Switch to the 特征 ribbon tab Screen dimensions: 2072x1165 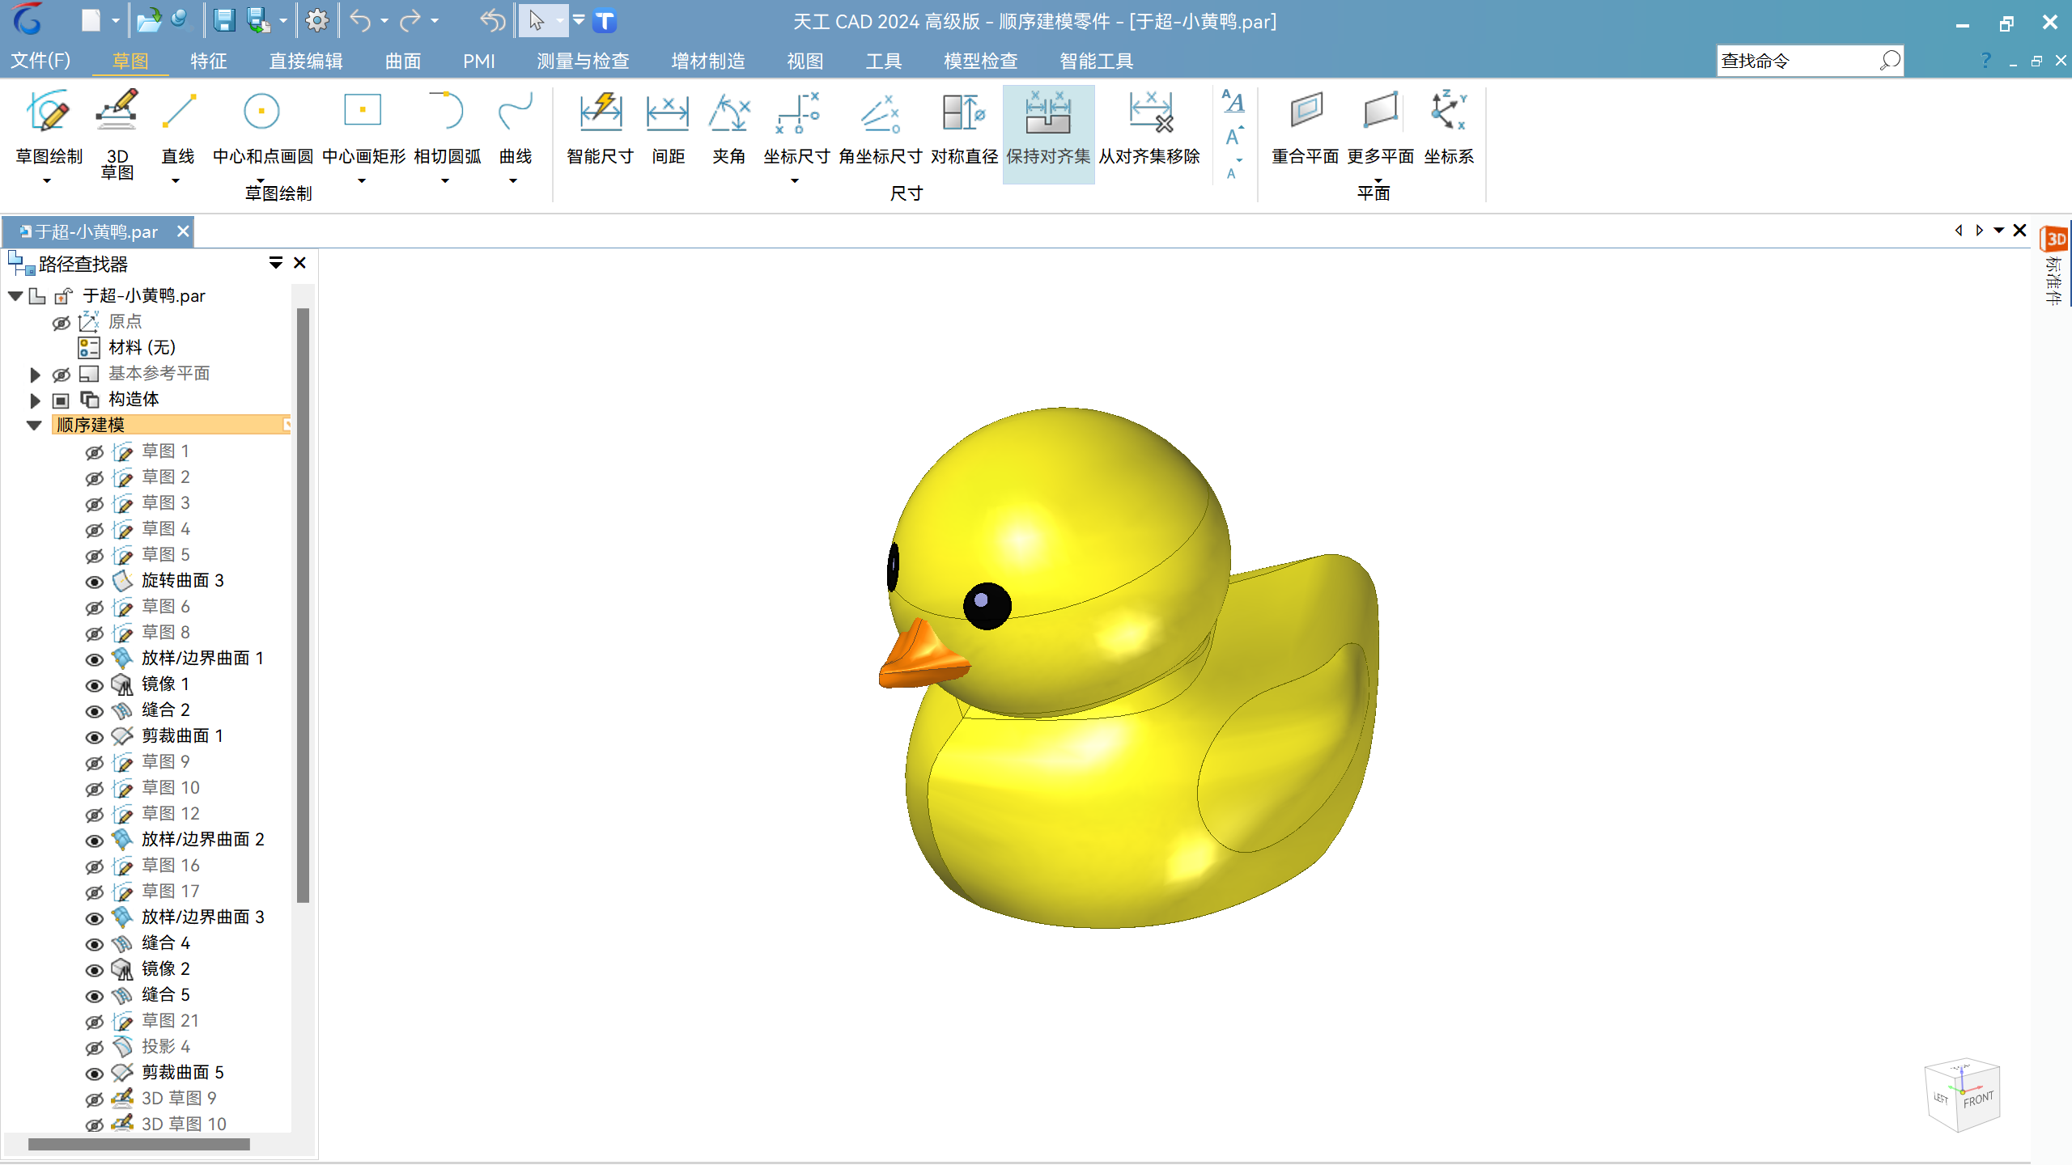pos(208,61)
